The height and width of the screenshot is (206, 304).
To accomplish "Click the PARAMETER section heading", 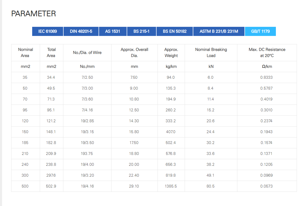I will [x=33, y=14].
